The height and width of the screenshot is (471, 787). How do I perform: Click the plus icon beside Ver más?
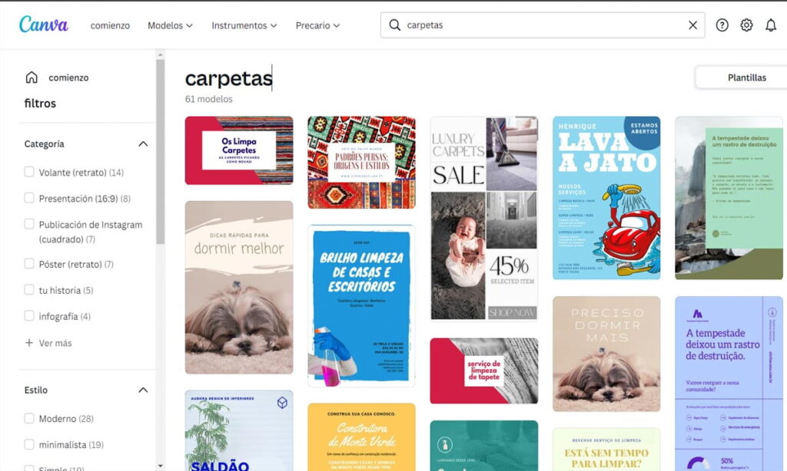29,343
